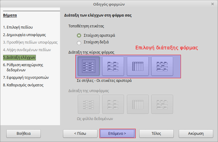The image size is (218, 142).
Task: Jump to step 6. Ρύθμιση καταχώρισης δεδομένων
Action: pos(23,67)
